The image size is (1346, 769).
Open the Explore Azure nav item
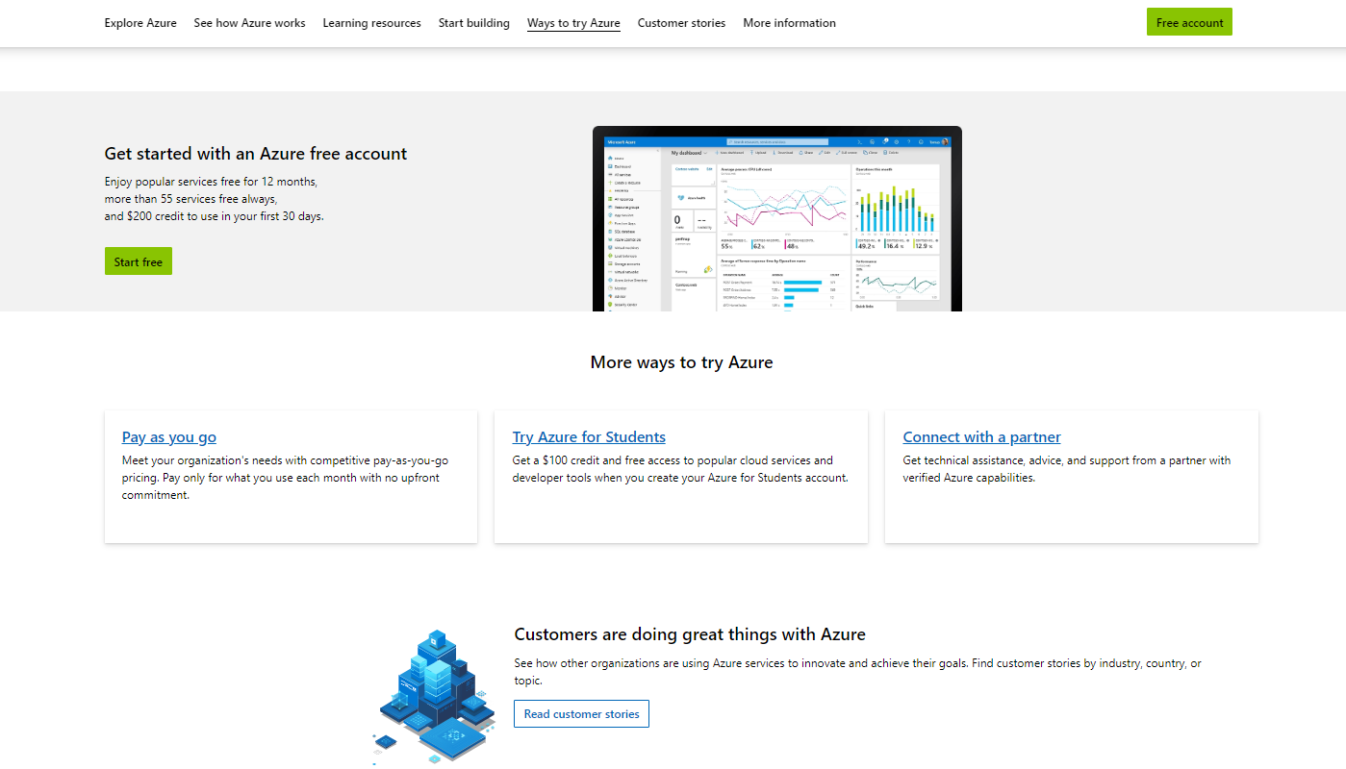pyautogui.click(x=140, y=23)
